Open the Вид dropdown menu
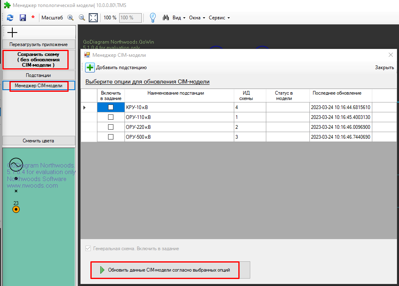This screenshot has height=286, width=399. pyautogui.click(x=179, y=18)
